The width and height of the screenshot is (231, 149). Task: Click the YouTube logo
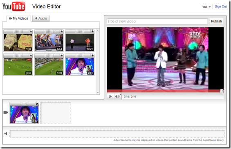point(14,7)
